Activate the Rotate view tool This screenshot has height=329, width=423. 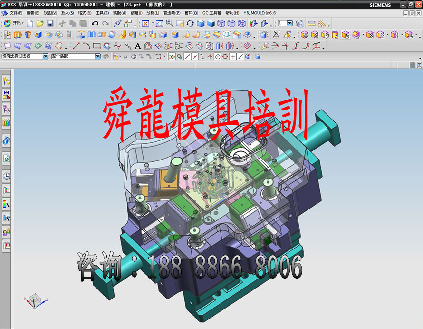(x=190, y=23)
